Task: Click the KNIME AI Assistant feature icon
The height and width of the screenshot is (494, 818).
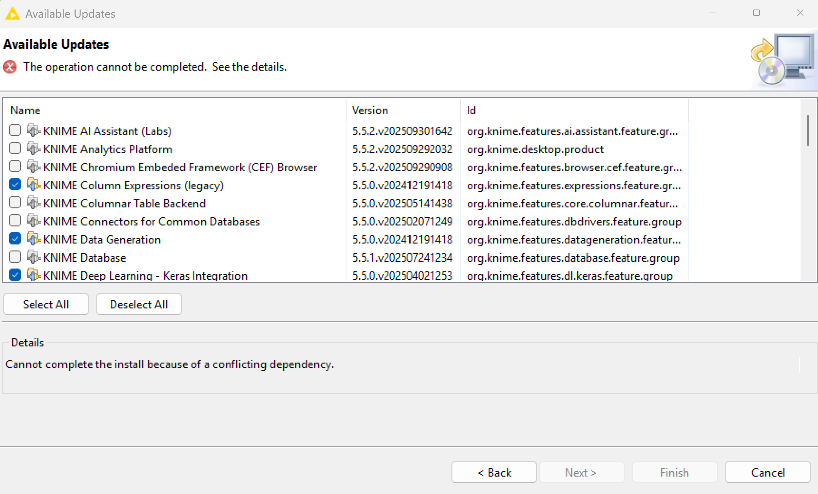Action: pos(34,131)
